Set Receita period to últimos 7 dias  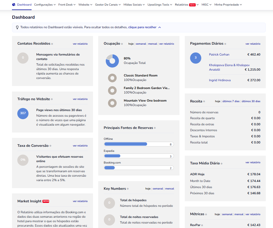[231, 101]
